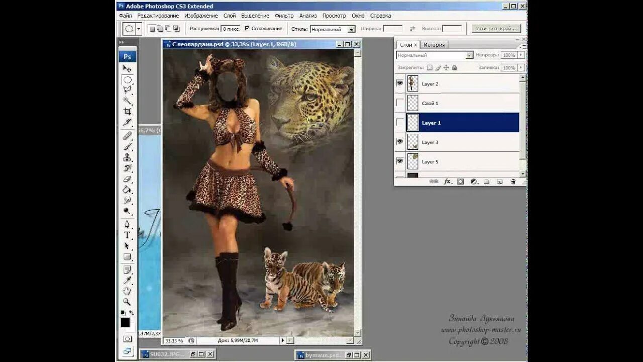Click the Растушевка feather input field
643x362 pixels.
pos(230,29)
